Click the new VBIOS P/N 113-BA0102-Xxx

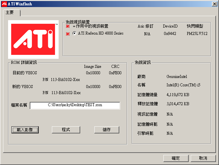click(66, 93)
